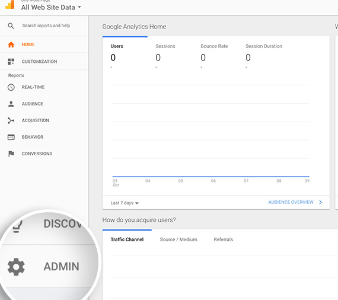Click the Behavior window icon
The width and height of the screenshot is (338, 300).
click(11, 137)
